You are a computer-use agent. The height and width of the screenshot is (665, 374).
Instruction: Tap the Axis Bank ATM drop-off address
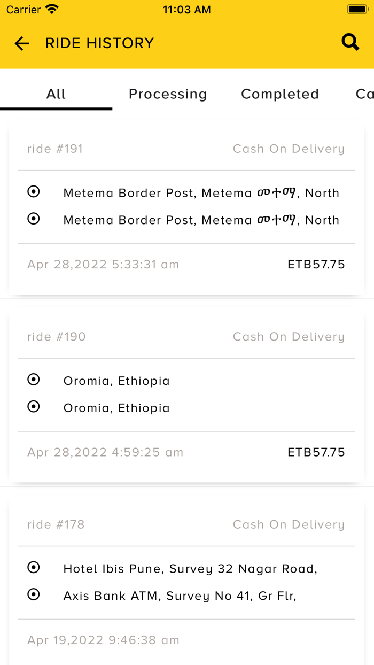pyautogui.click(x=180, y=596)
